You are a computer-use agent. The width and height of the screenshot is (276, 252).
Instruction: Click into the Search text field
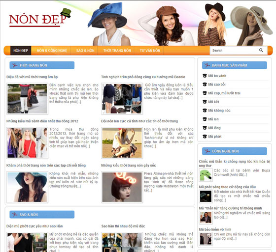pos(234,51)
